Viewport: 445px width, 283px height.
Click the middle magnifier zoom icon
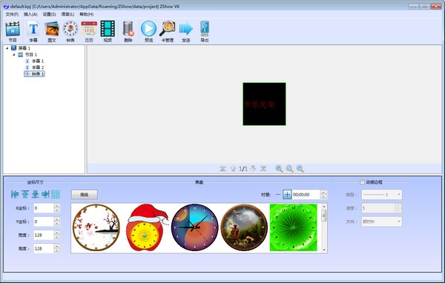290,169
